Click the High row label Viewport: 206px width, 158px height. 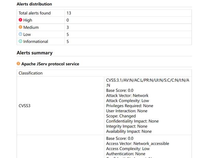coord(28,20)
